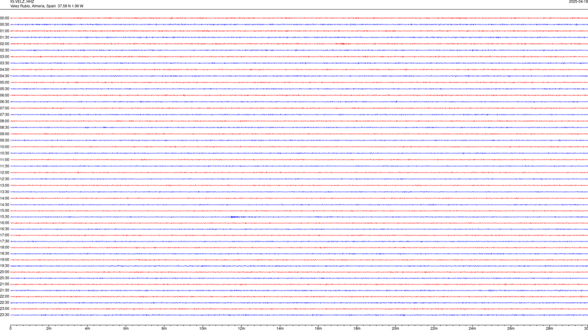The height and width of the screenshot is (331, 588).
Task: Click the 24m axis tick label
Action: pos(472,329)
